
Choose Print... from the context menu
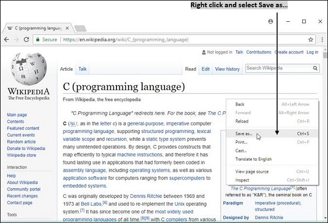click(x=272, y=142)
